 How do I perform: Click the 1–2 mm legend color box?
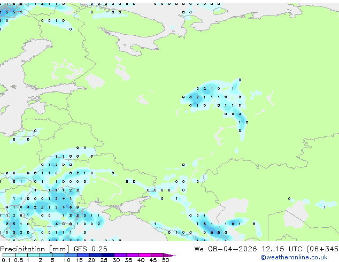[x=34, y=255]
